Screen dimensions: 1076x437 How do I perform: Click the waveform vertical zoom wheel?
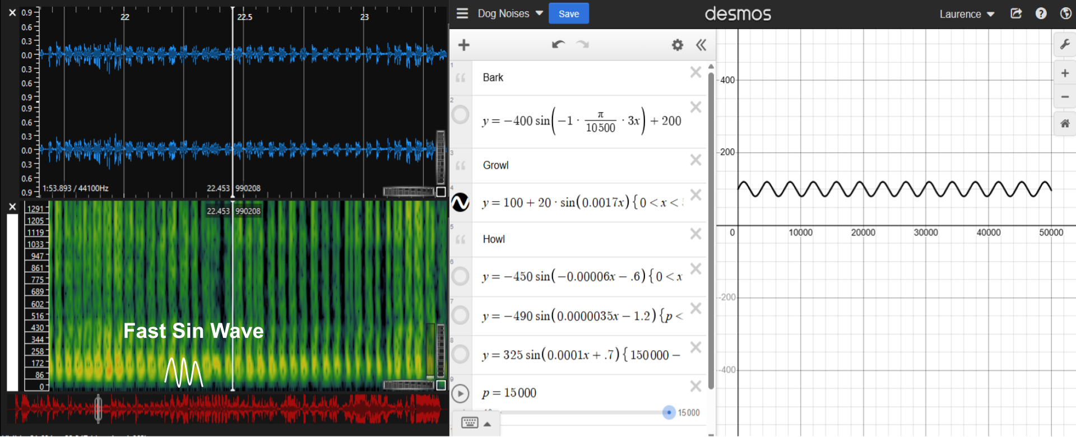(440, 157)
